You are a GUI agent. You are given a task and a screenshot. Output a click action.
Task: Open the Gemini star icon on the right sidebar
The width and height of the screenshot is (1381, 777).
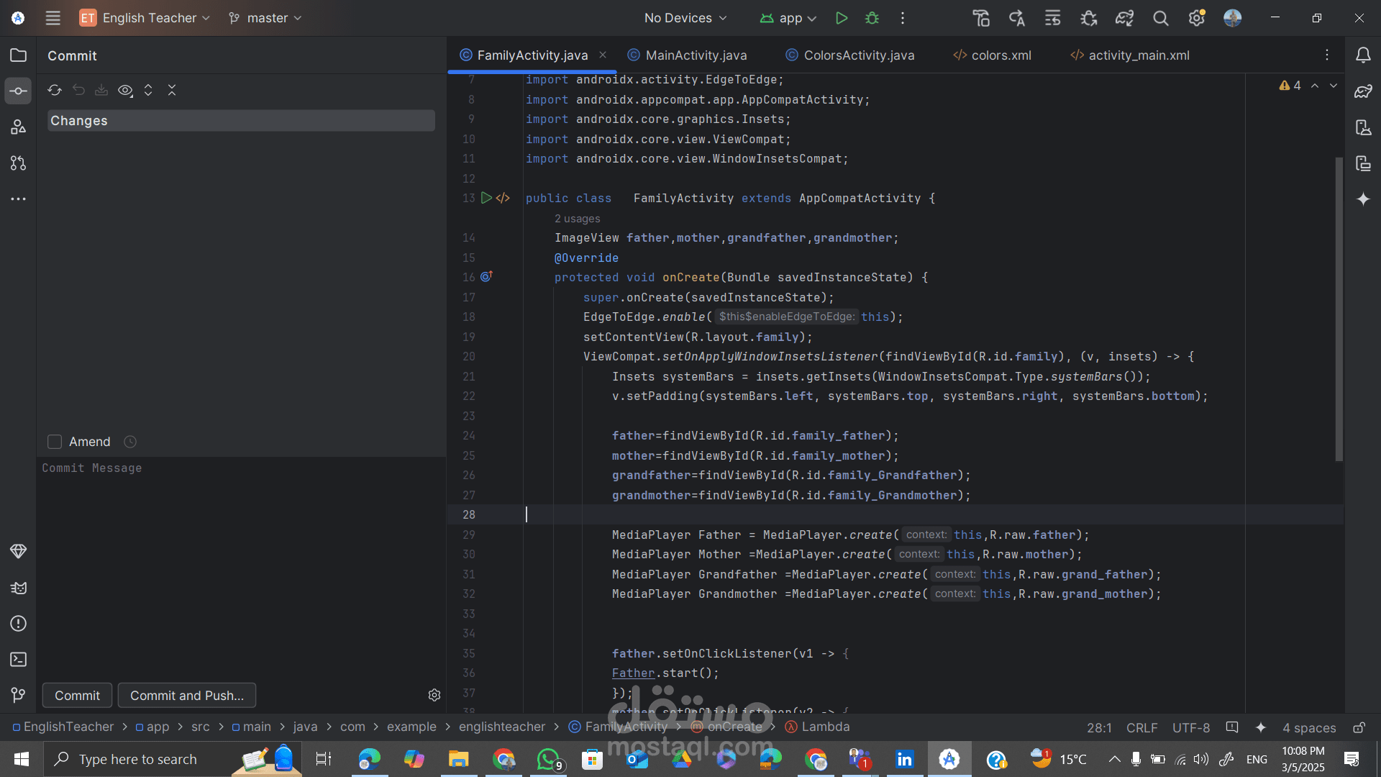[1363, 199]
